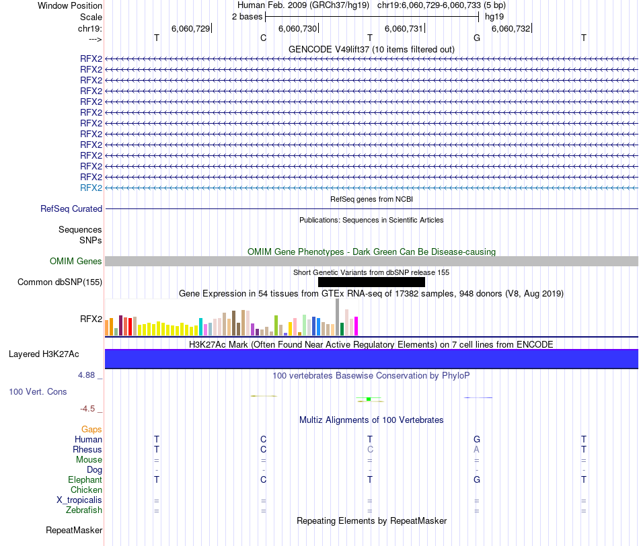
Task: Click the G in the Human alignment row
Action: pyautogui.click(x=477, y=439)
